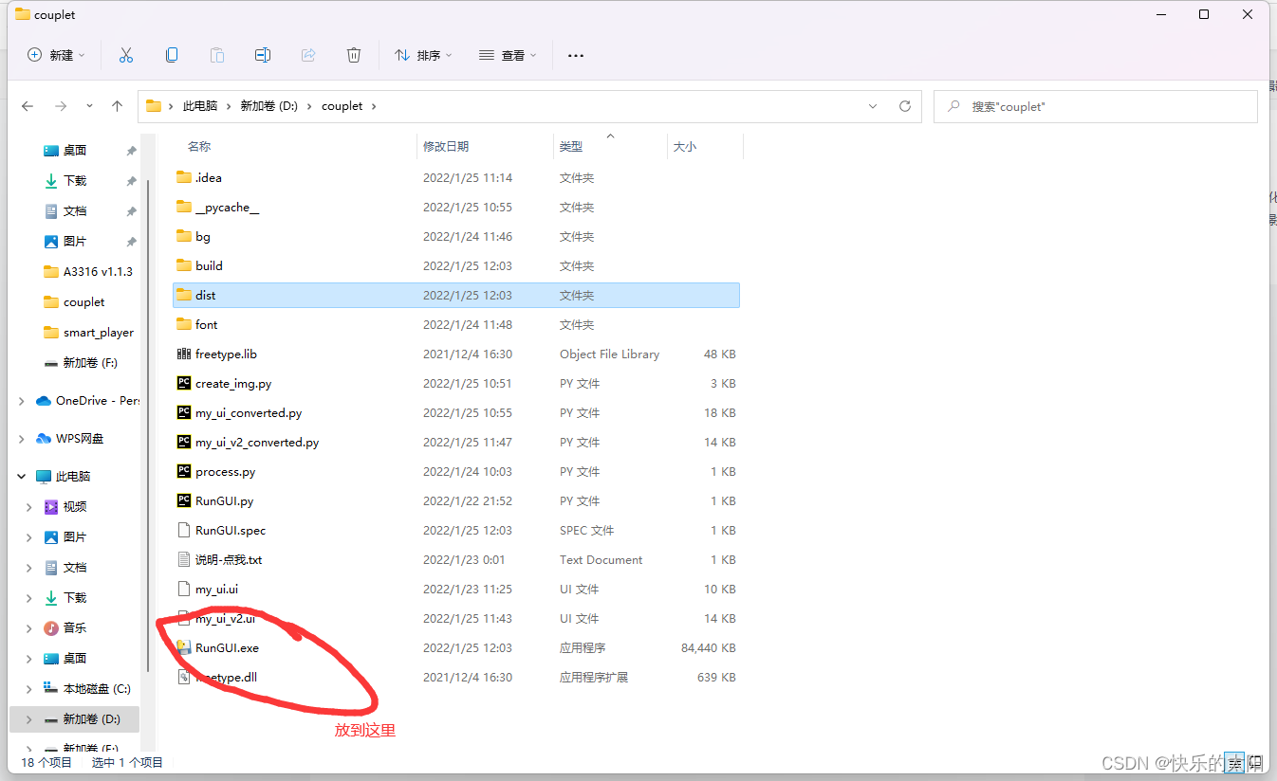The width and height of the screenshot is (1277, 781).
Task: Select the my_ui.ui file
Action: [216, 590]
